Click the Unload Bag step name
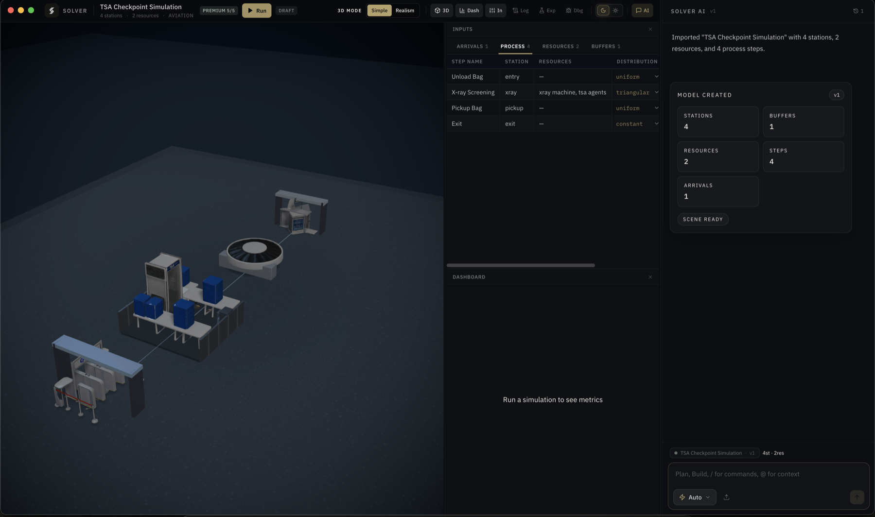 point(467,77)
